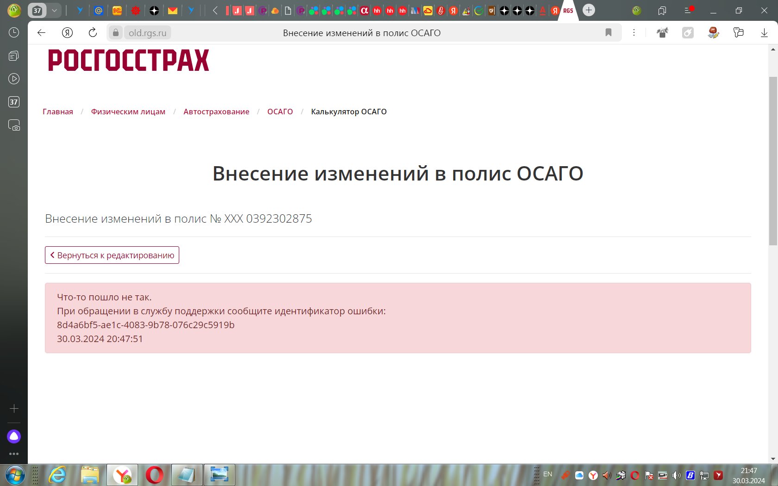Click the error timestamp 30.03.2024 20:47:51
This screenshot has width=778, height=486.
pos(100,339)
